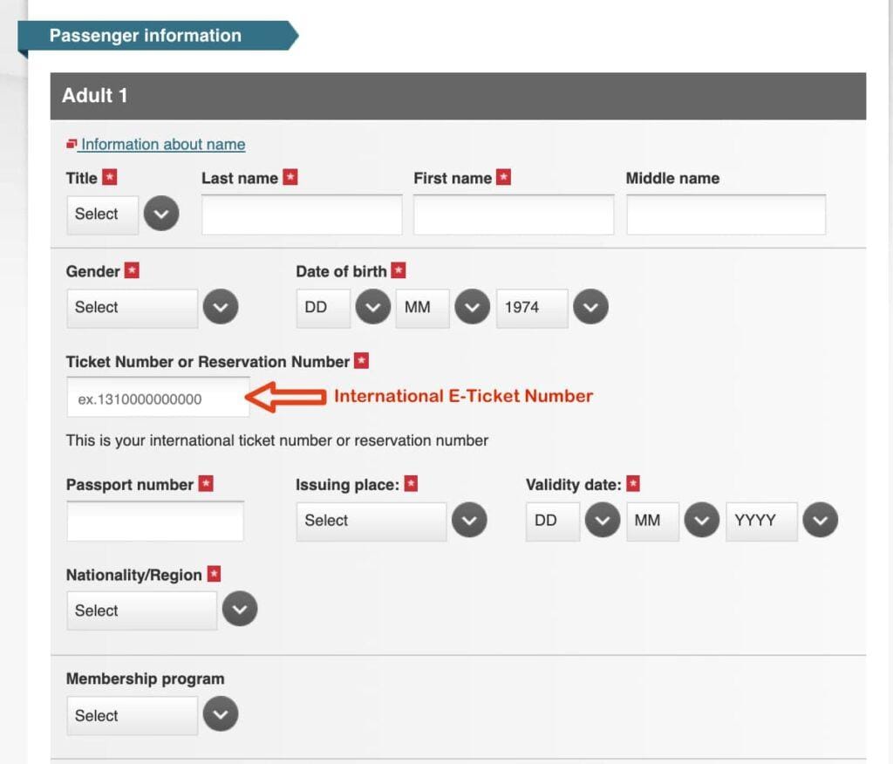Click the Nationality/Region dropdown arrow
The image size is (893, 764).
[240, 609]
